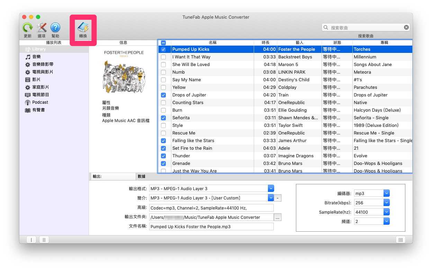The height and width of the screenshot is (269, 432).
Task: Sort by the 名稱 column header
Action: pos(212,43)
